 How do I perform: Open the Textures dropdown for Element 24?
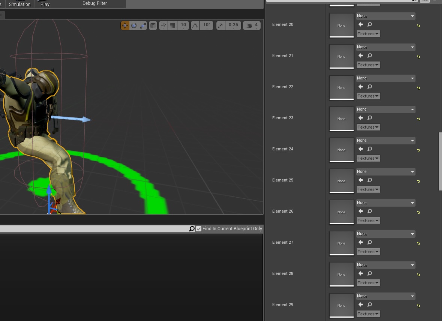[368, 159]
